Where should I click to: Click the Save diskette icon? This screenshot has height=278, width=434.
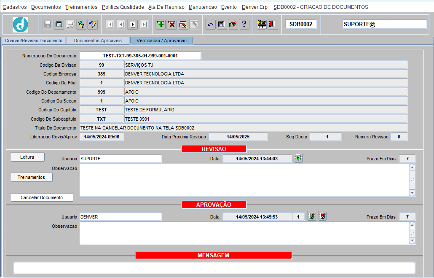click(x=48, y=24)
